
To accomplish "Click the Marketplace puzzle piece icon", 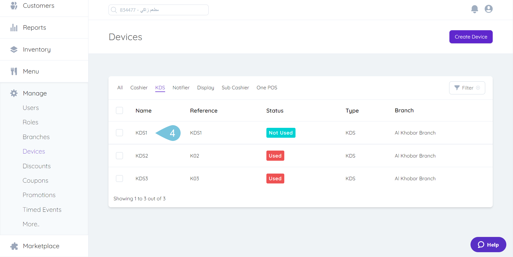I will point(14,246).
